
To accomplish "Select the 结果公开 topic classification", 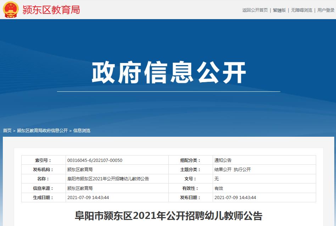I will click(223, 169).
